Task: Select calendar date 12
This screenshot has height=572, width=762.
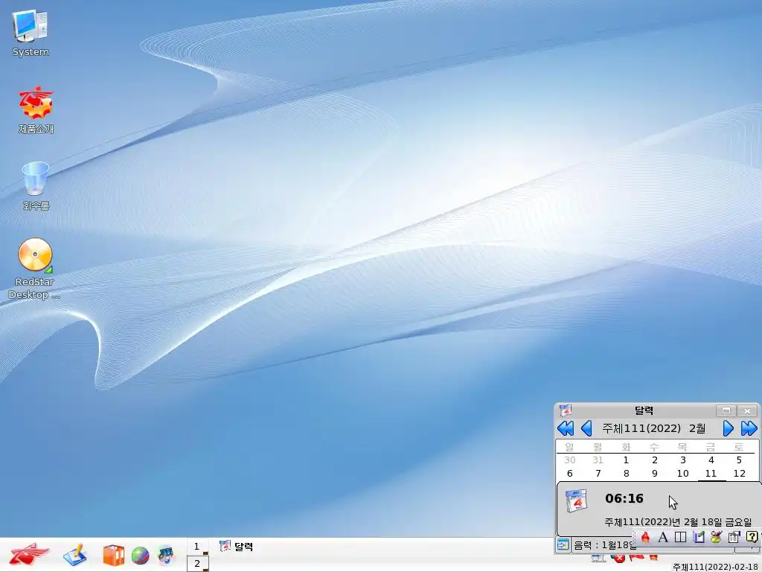Action: tap(739, 474)
